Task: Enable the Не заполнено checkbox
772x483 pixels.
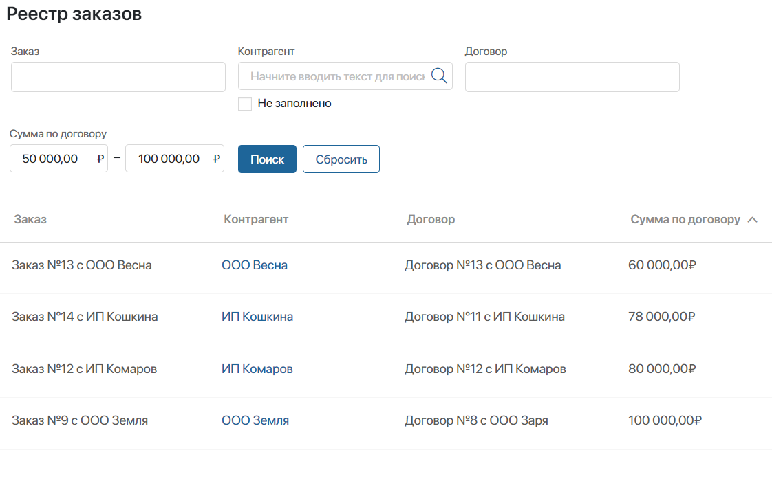Action: 245,104
